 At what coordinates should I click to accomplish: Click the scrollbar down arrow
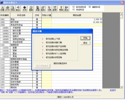click(x=121, y=87)
